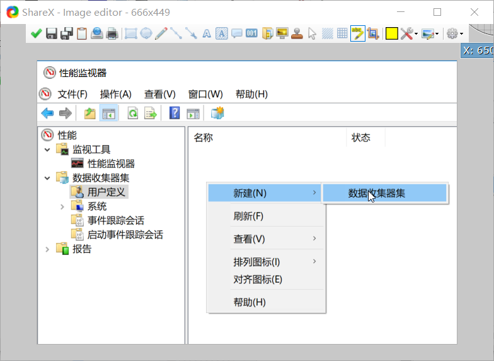Activate the Step counter tool
This screenshot has width=494, height=361.
[x=251, y=33]
